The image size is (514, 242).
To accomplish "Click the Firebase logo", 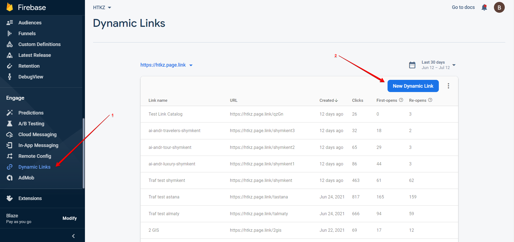I will (10, 7).
